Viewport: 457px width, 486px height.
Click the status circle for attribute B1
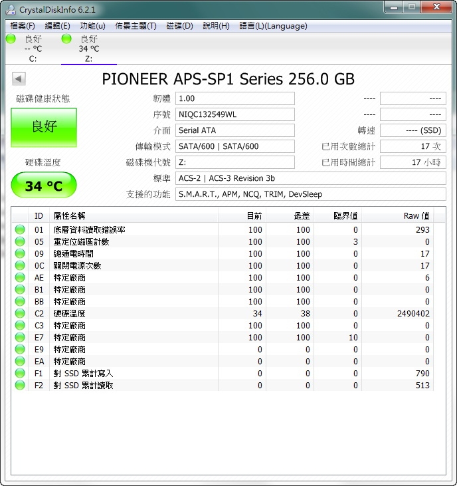[20, 289]
